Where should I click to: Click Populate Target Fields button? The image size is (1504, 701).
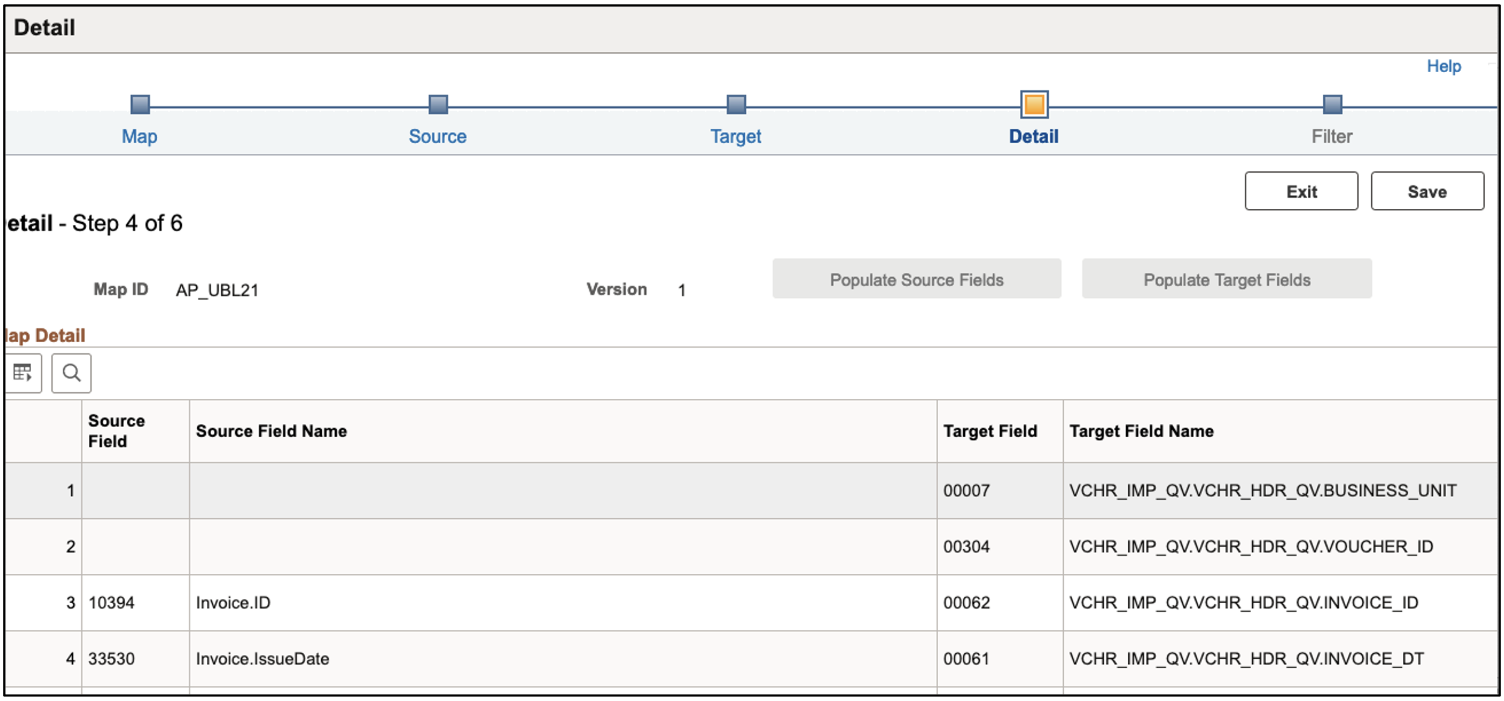click(x=1226, y=280)
